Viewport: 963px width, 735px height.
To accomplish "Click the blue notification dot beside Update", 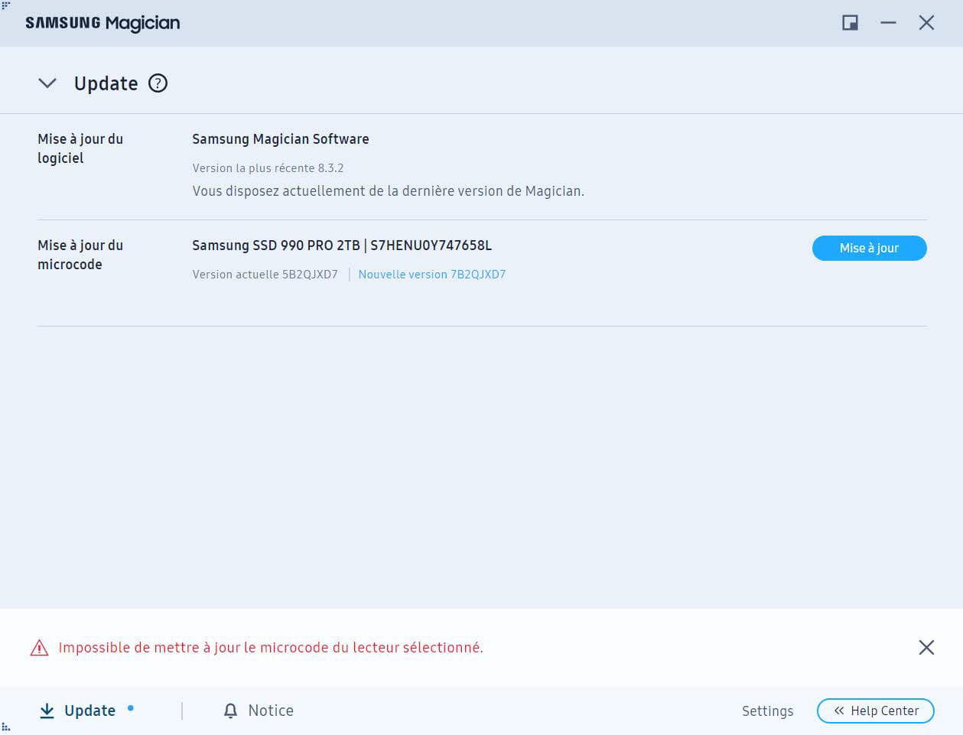I will (131, 708).
